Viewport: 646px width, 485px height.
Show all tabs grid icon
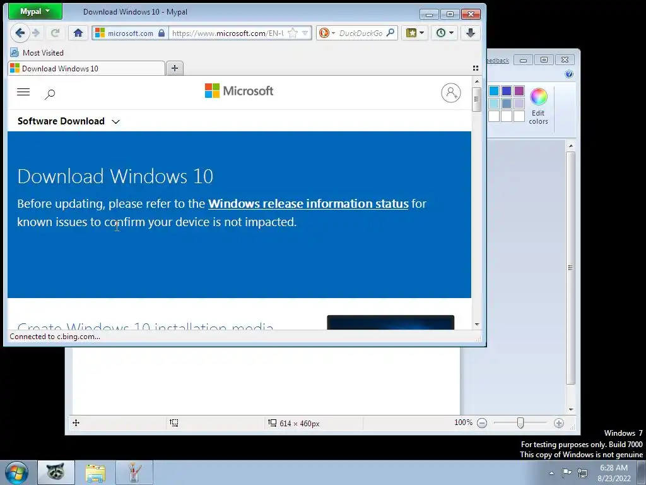(476, 68)
